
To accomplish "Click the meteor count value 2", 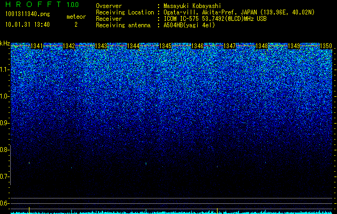I will click(x=76, y=25).
